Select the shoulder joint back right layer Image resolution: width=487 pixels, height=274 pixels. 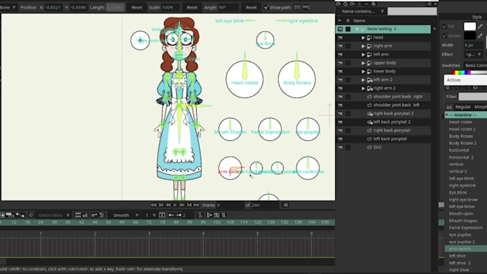pyautogui.click(x=397, y=97)
